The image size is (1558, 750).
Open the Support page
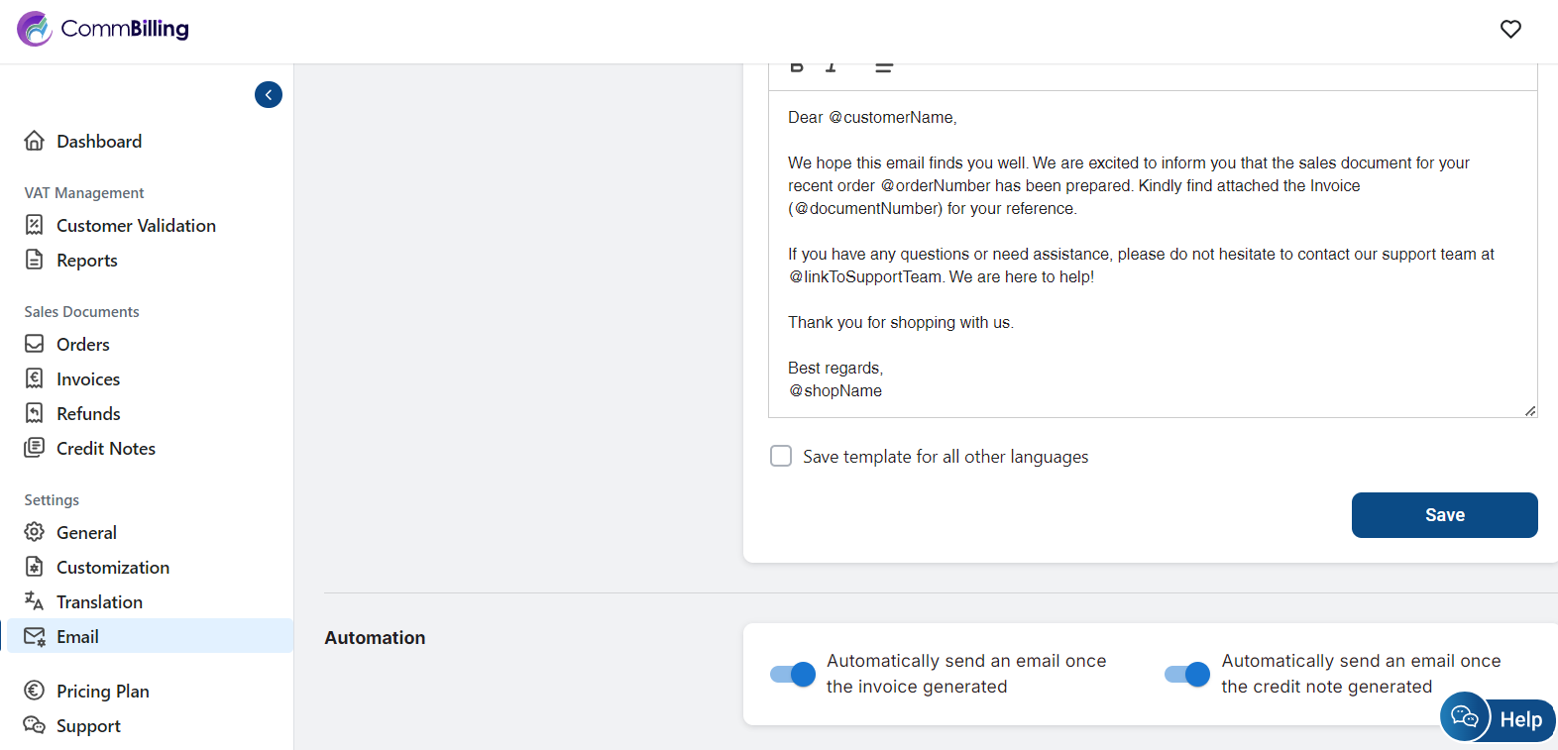(x=88, y=726)
